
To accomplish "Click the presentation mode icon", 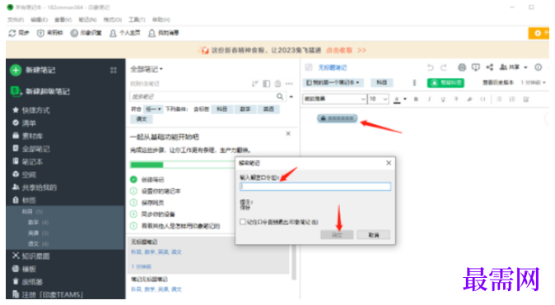I will (475, 67).
